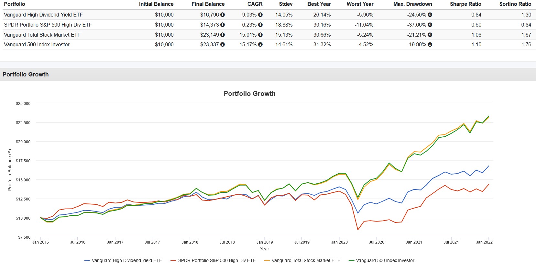Click info icon beside $14,373 final balance
This screenshot has width=536, height=263.
[223, 25]
